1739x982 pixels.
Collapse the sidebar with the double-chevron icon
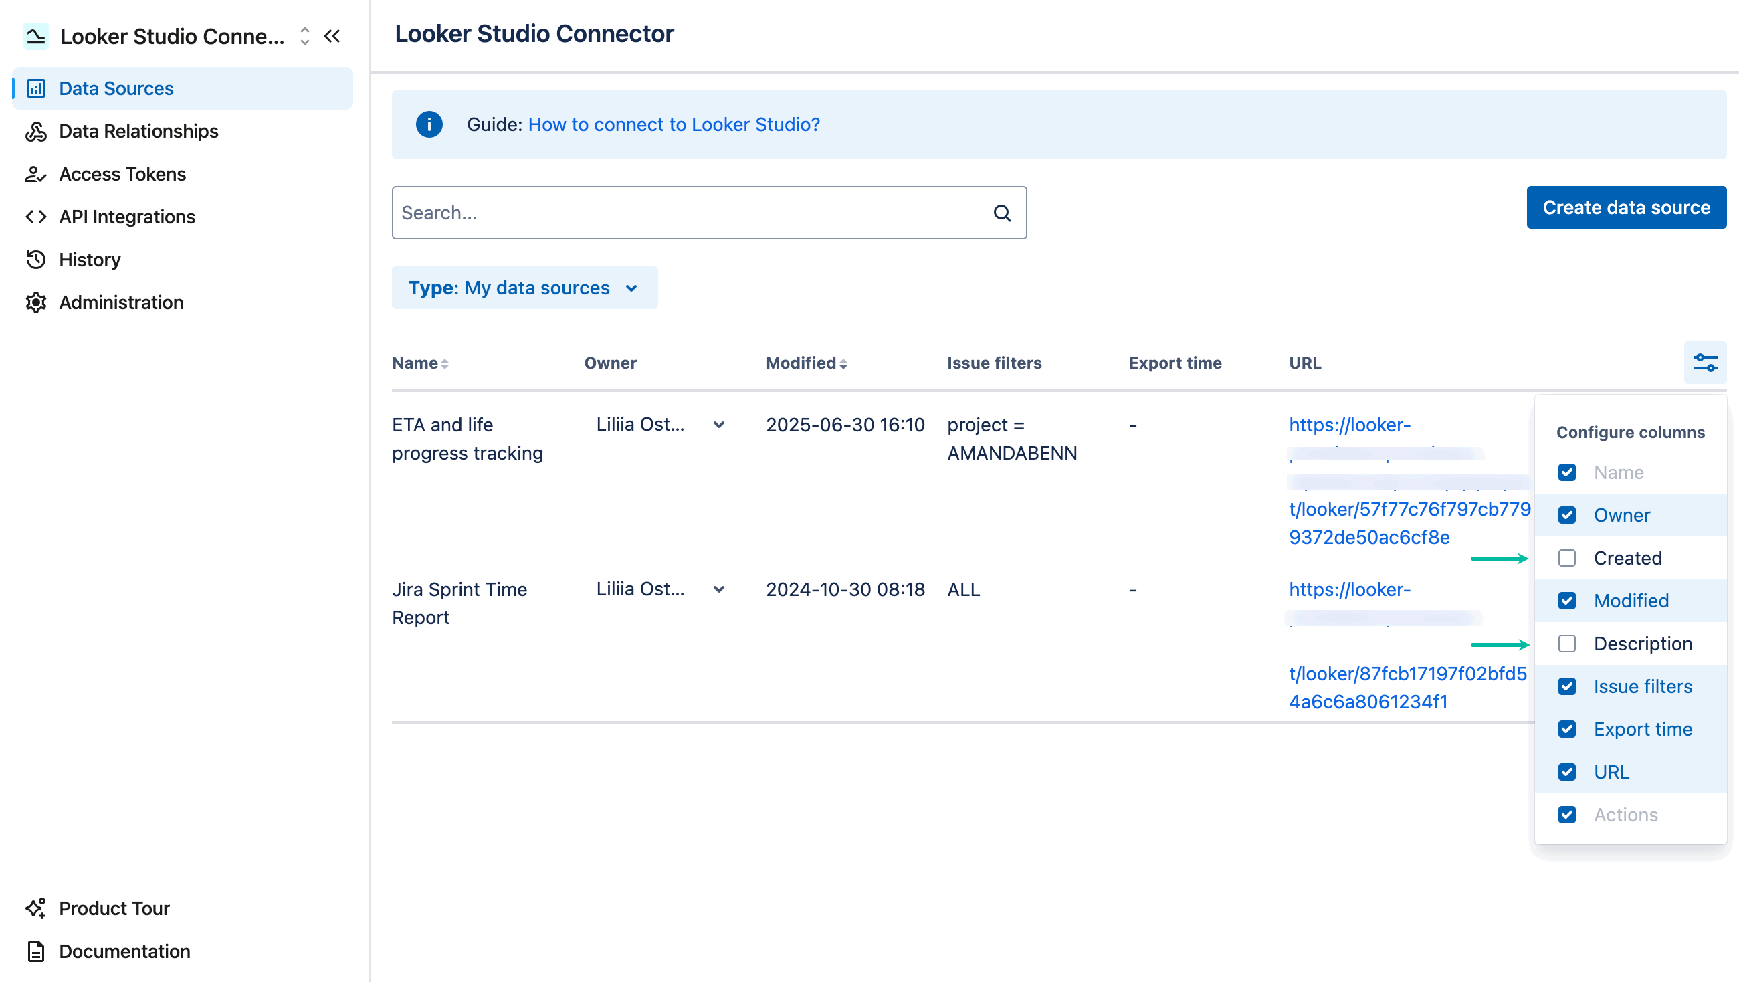pyautogui.click(x=332, y=37)
